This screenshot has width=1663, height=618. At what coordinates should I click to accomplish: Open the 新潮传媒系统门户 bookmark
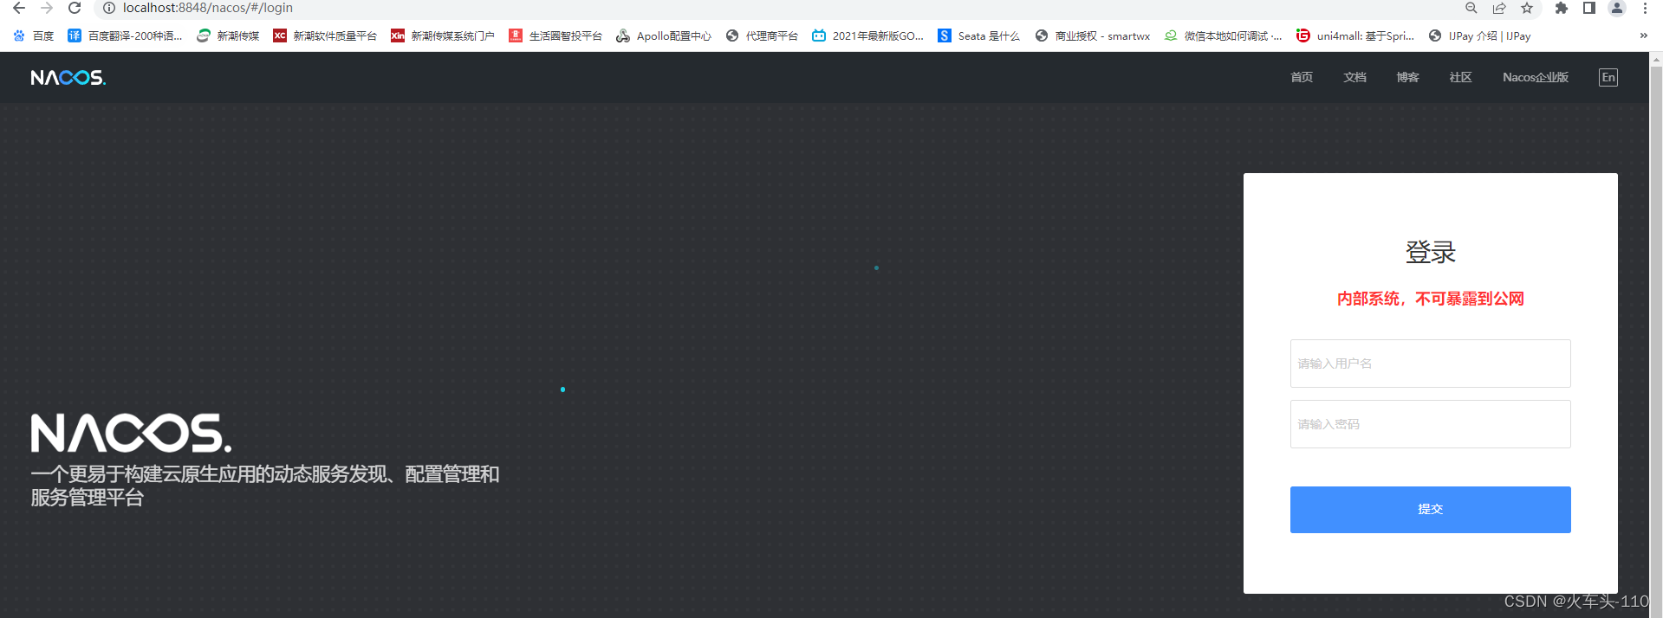[443, 35]
